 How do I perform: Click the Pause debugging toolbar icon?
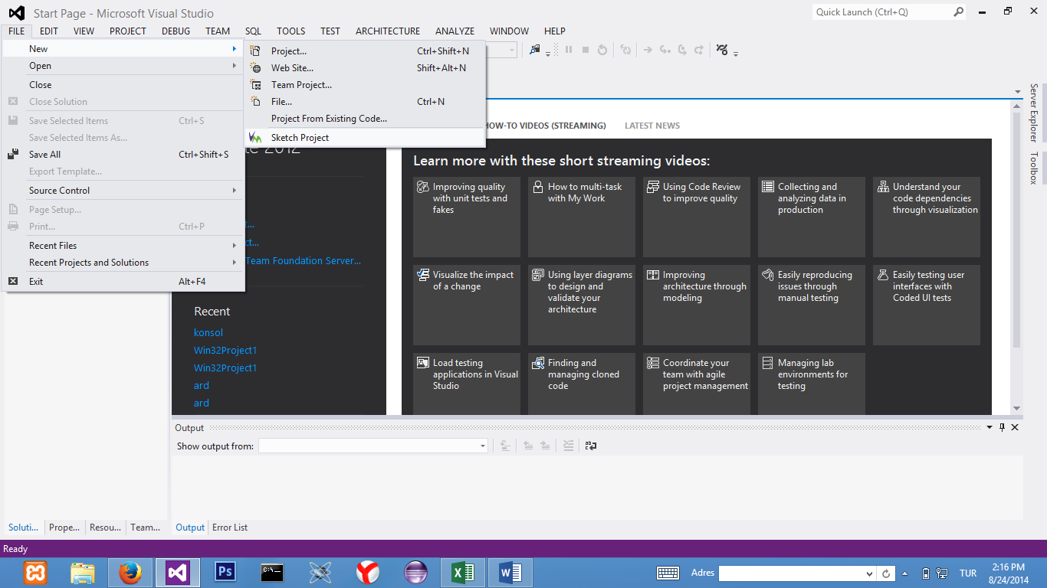[x=569, y=50]
